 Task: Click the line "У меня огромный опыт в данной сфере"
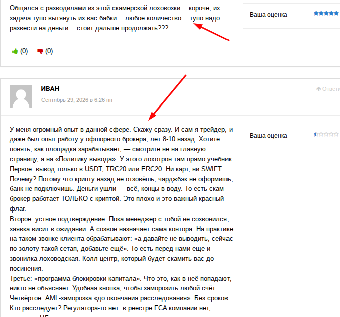[70, 129]
